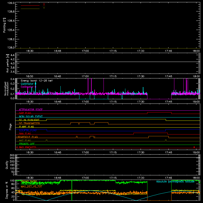
Task: Click 18:00 tick under Roll period plot
Action: 196,76
